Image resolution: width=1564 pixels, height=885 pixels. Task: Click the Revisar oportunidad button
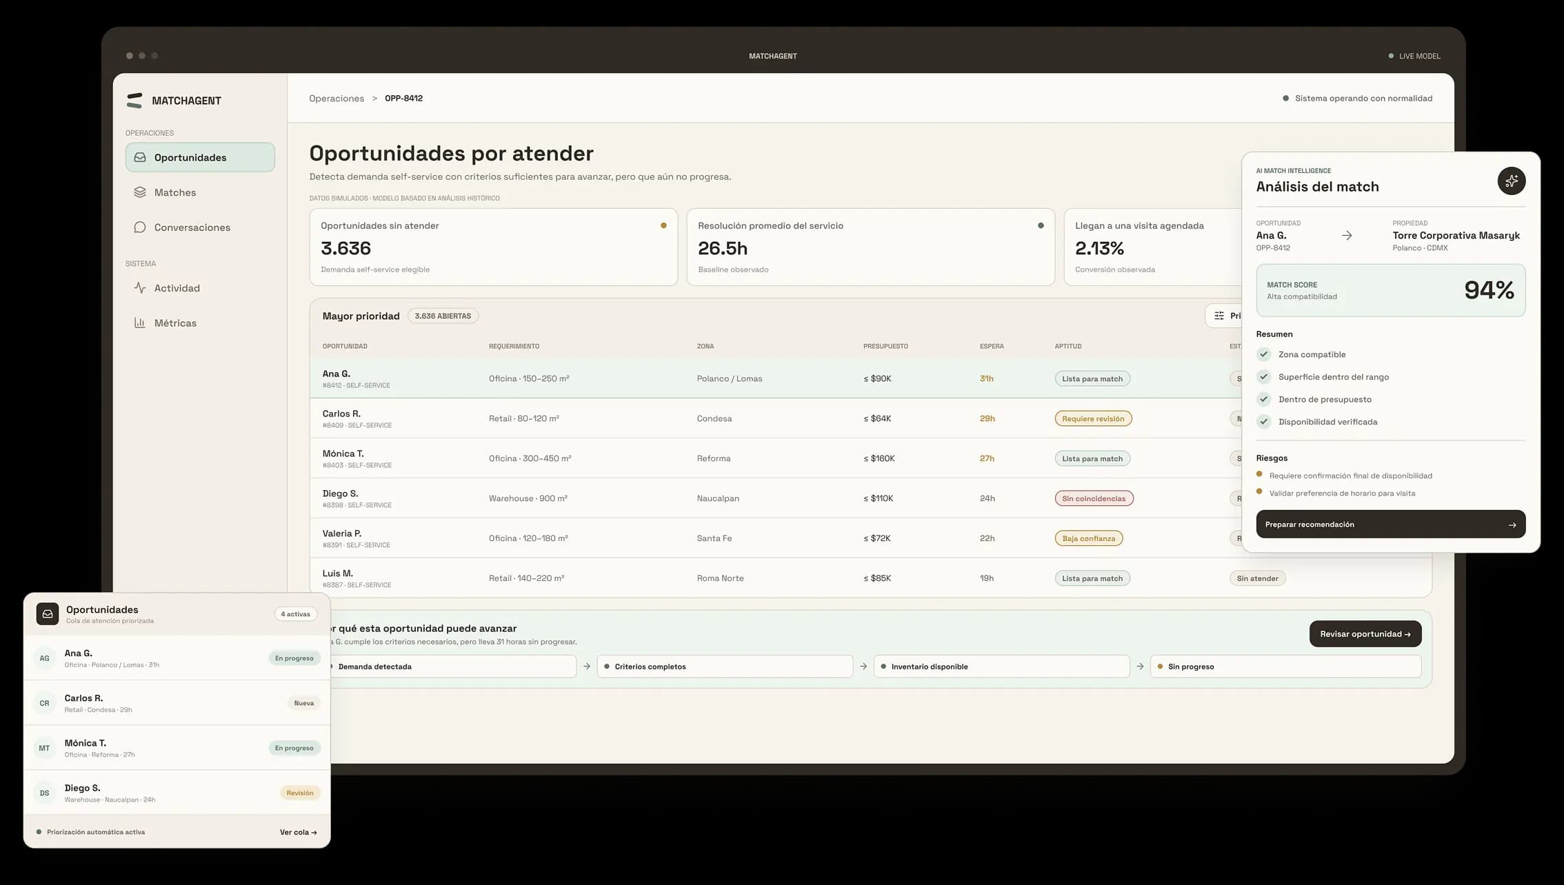(x=1365, y=634)
